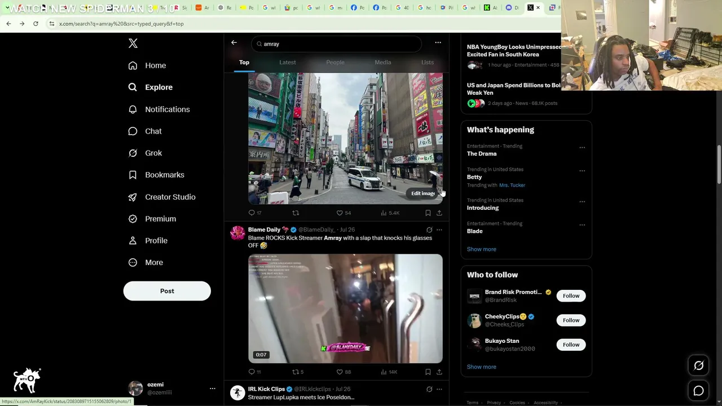
Task: Open the IRL Kick Clips display name
Action: point(266,389)
